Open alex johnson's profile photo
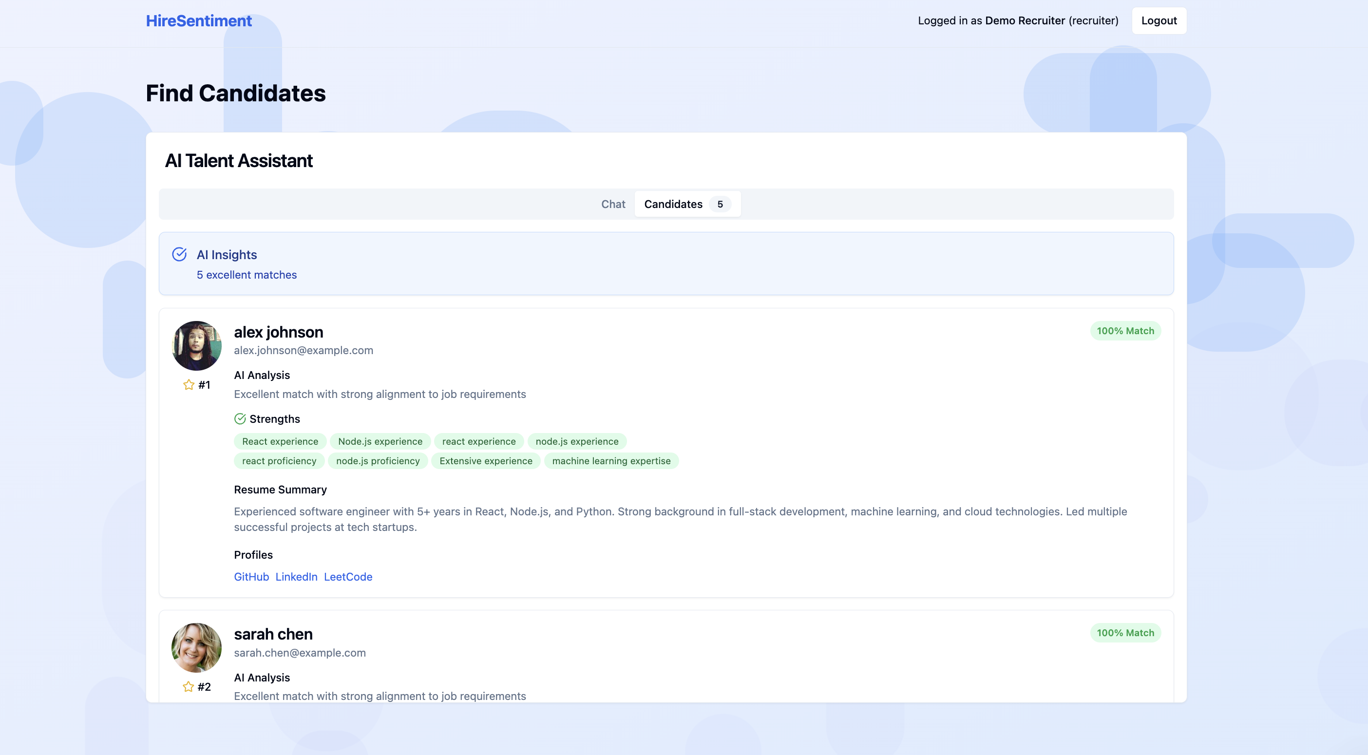 click(x=196, y=346)
